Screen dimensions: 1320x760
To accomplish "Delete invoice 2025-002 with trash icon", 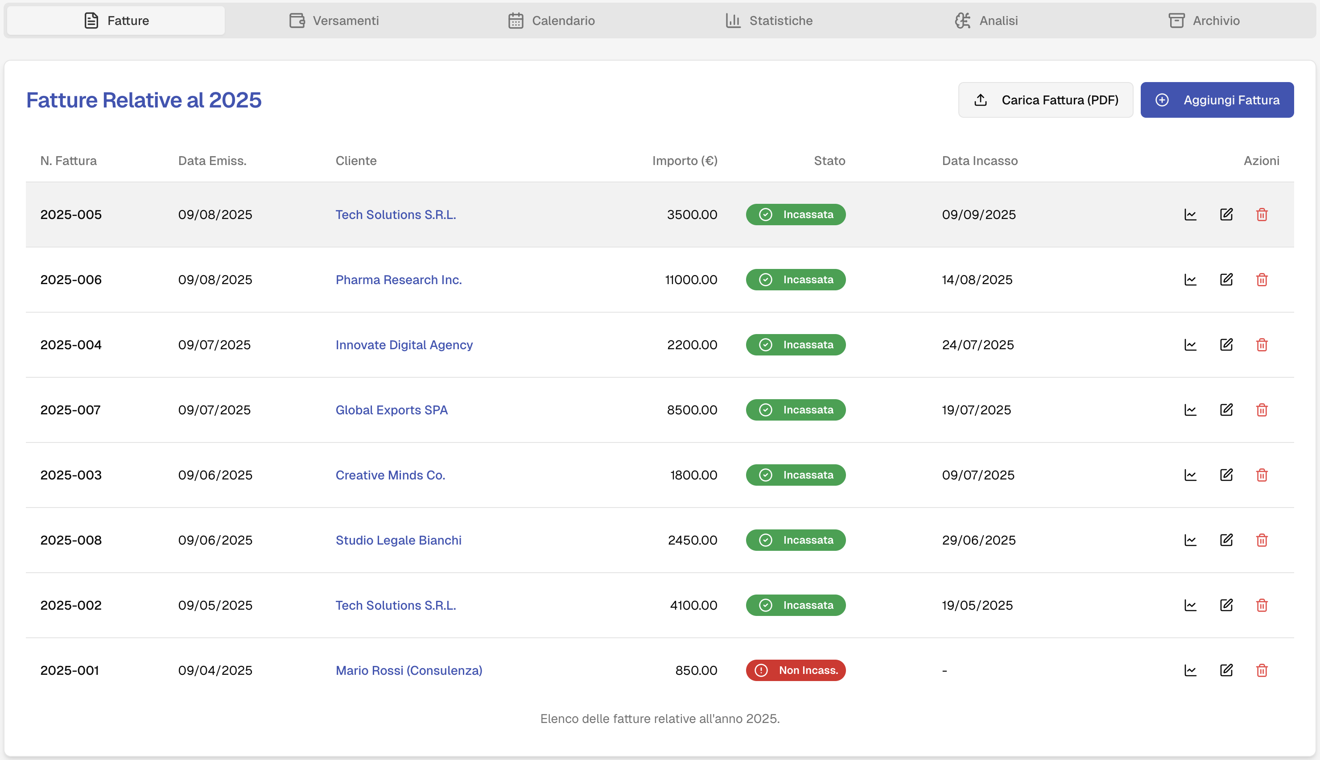I will click(1262, 606).
